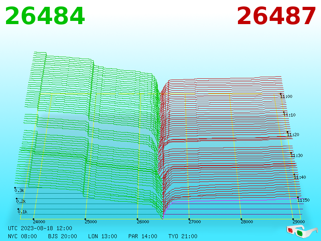Click the 27000 price axis label
The height and width of the screenshot is (241, 321).
pos(195,222)
